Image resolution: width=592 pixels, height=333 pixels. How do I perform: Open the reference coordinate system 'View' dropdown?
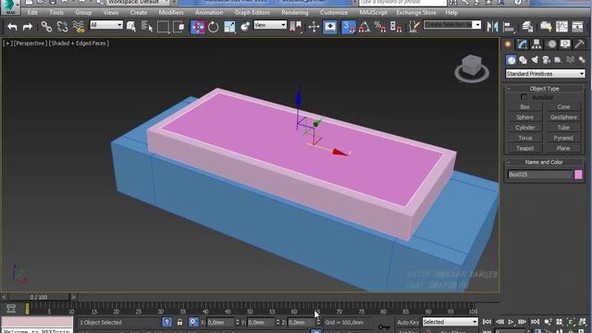[x=269, y=25]
